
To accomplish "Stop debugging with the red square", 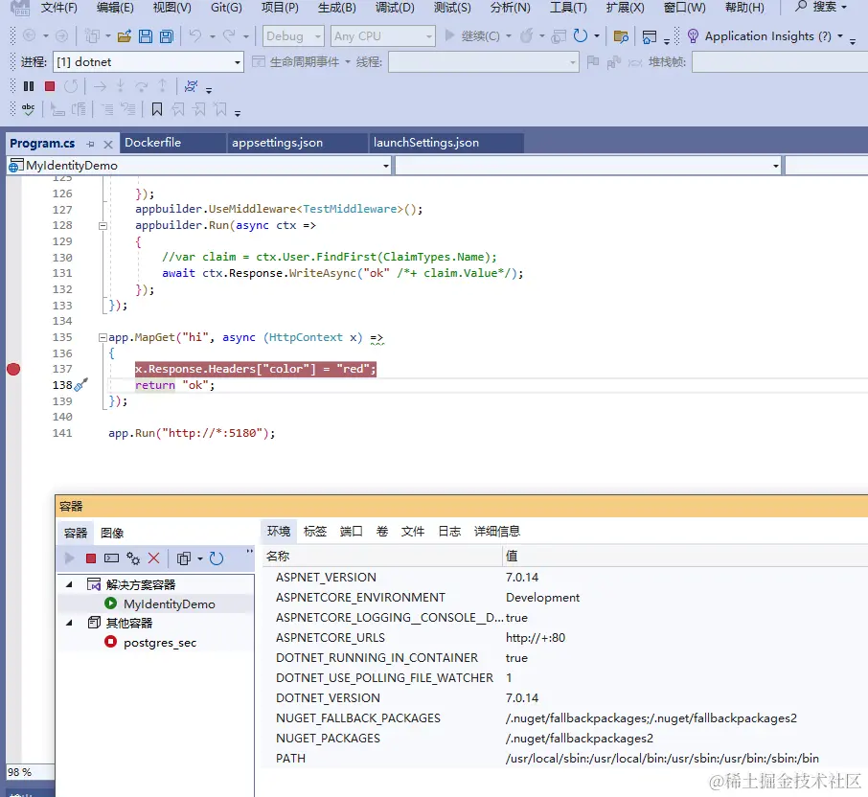I will point(50,86).
